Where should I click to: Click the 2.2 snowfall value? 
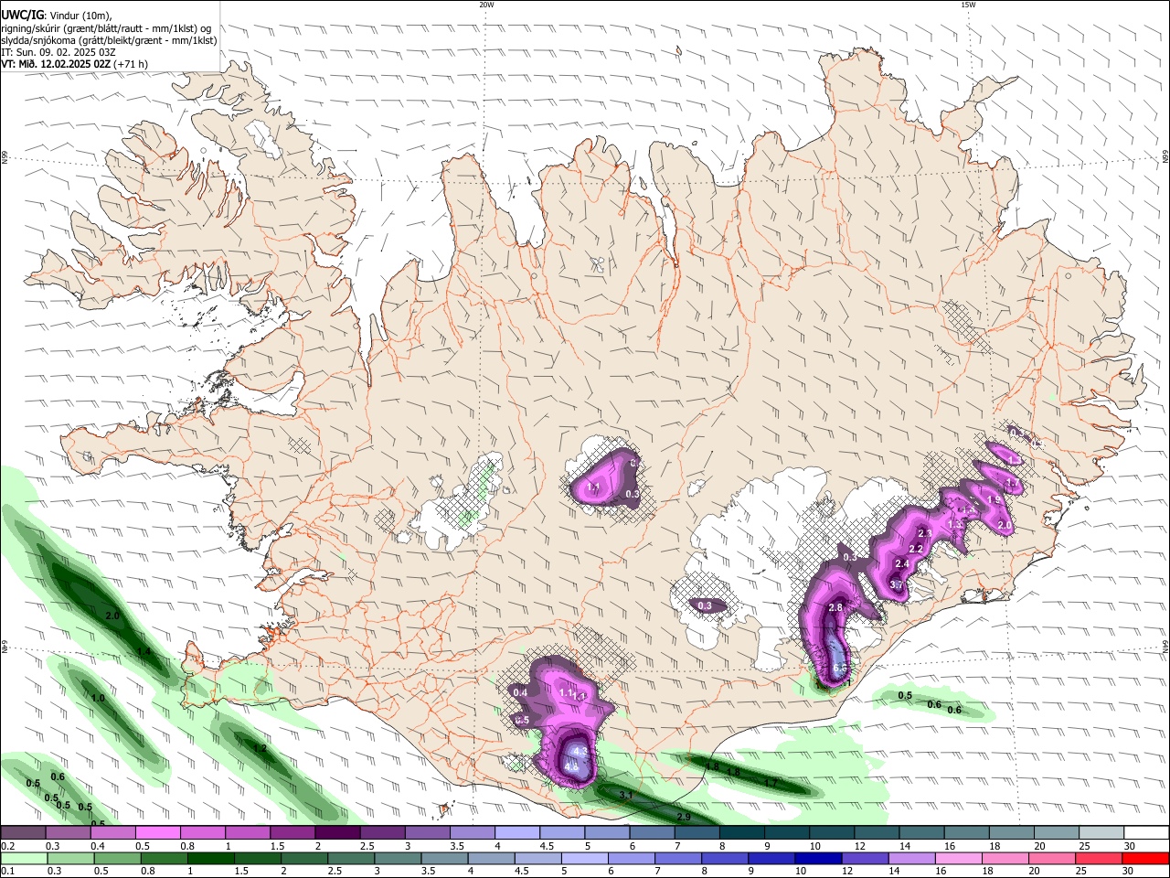click(917, 549)
